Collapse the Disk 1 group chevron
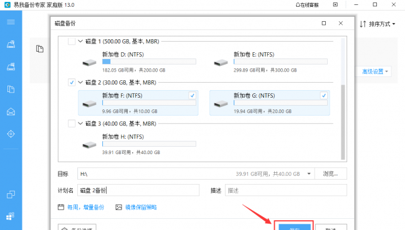The width and height of the screenshot is (405, 230). [80, 41]
